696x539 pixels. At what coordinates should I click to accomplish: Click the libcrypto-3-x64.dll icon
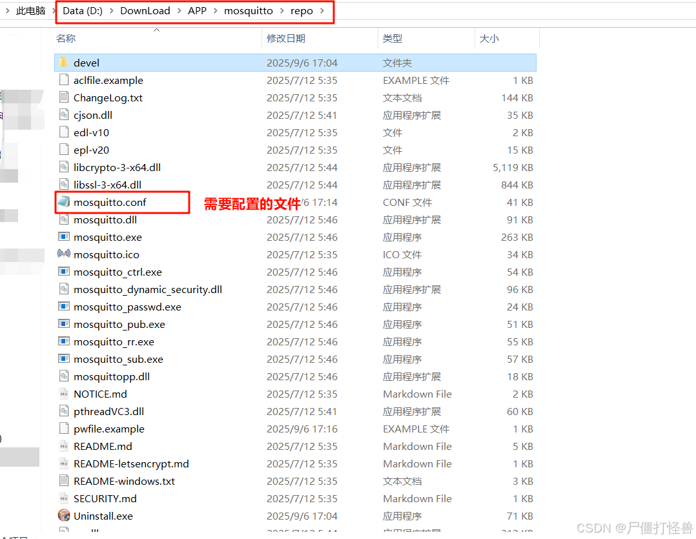tap(64, 167)
